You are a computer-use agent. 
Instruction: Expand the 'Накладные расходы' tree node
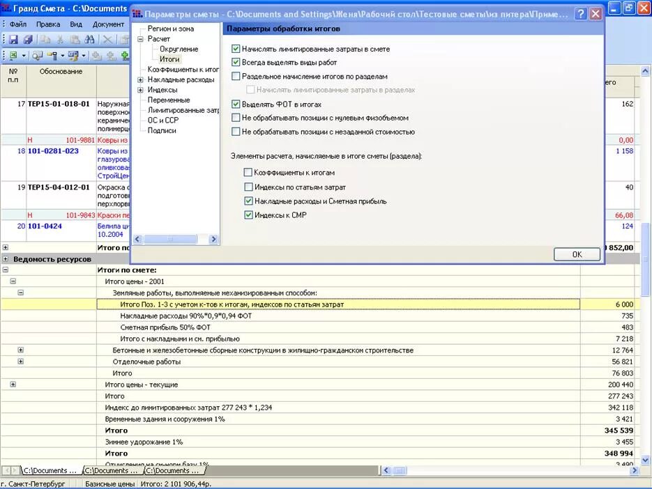tap(141, 79)
